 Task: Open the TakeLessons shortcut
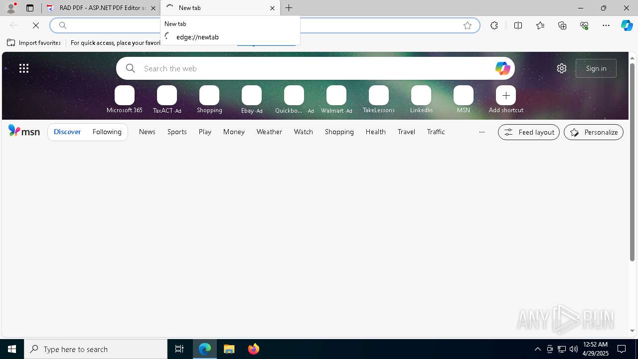point(379,100)
